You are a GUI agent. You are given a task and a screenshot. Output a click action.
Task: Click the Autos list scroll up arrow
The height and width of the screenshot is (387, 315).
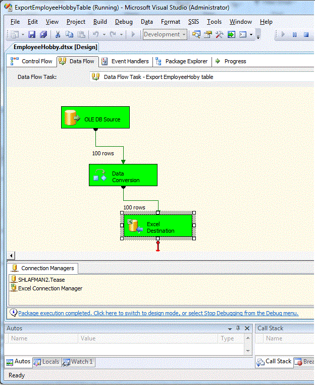click(248, 338)
